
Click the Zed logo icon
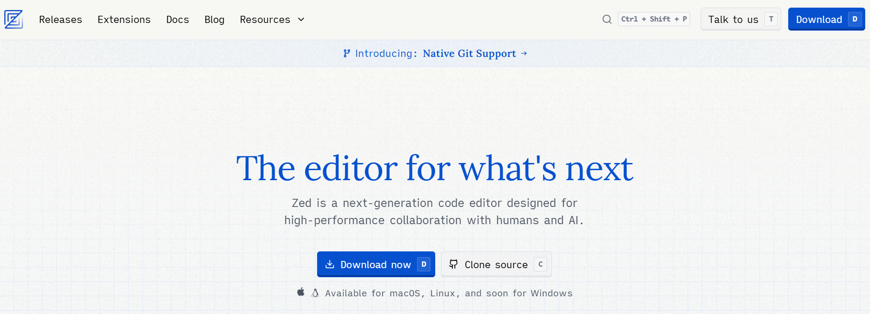coord(13,20)
